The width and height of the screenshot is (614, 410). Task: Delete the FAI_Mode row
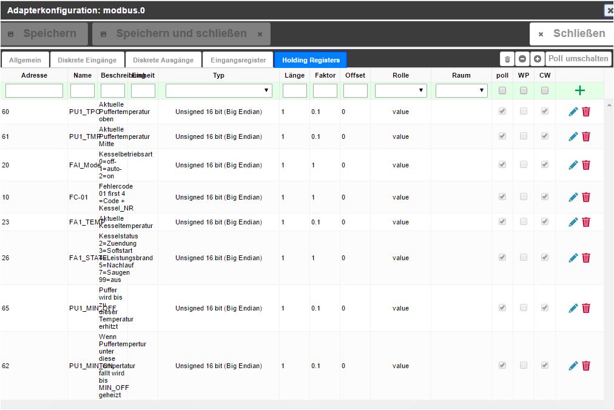[586, 165]
